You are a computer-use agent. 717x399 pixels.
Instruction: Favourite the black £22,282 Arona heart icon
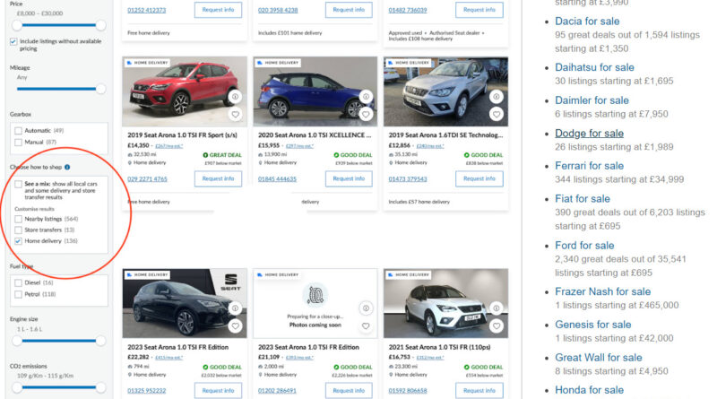pyautogui.click(x=235, y=326)
